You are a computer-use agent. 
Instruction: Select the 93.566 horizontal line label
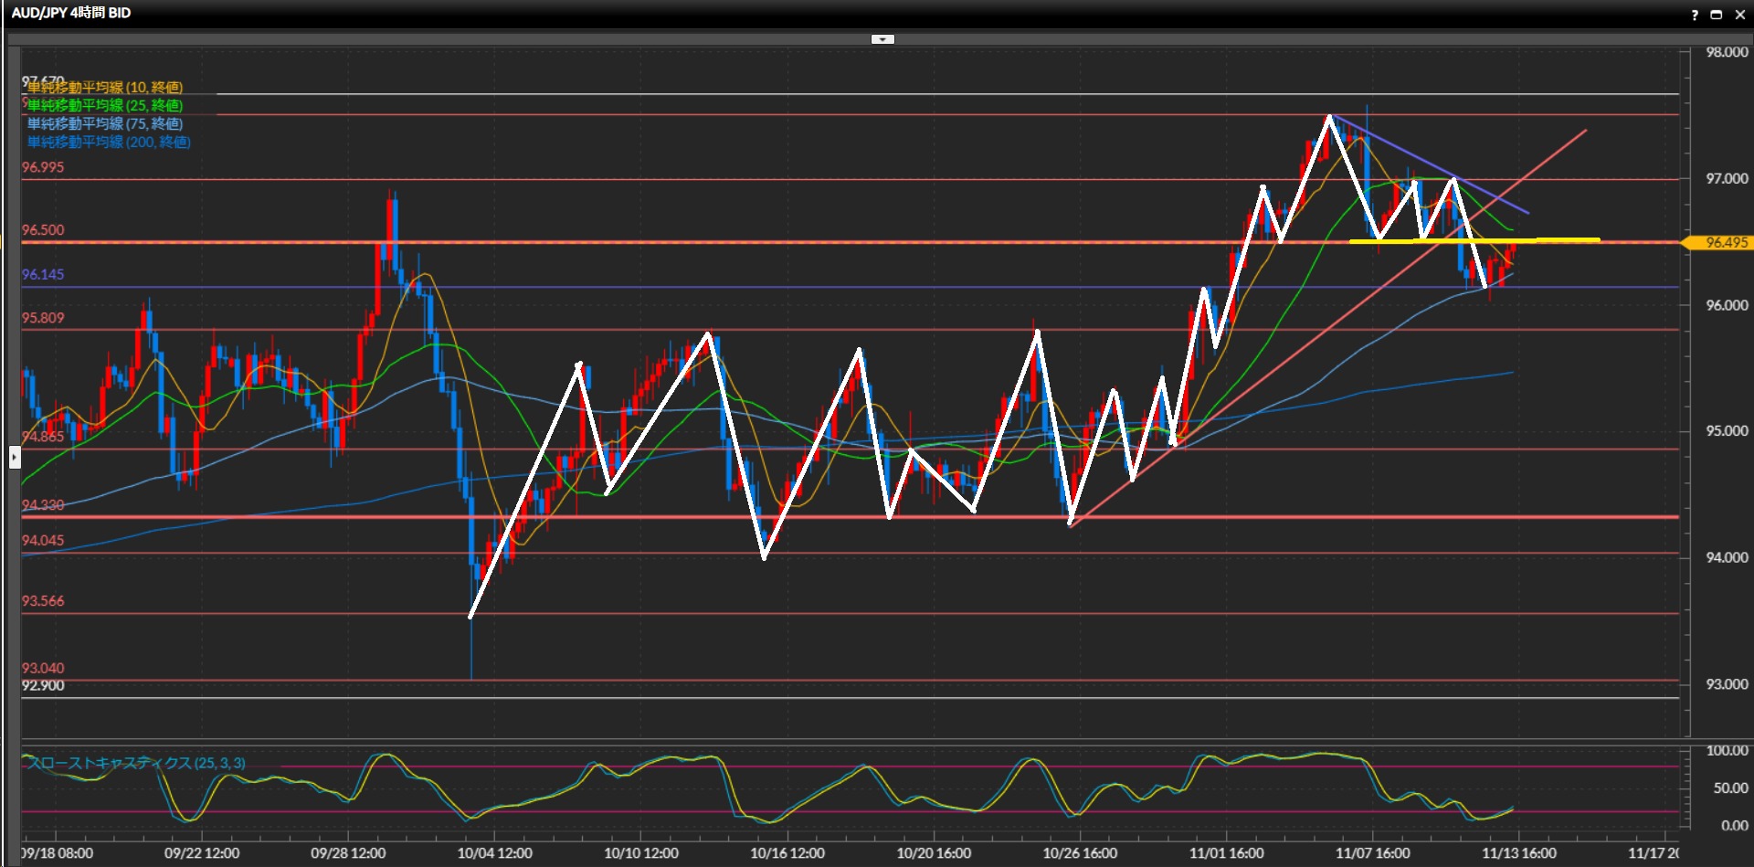coord(43,601)
